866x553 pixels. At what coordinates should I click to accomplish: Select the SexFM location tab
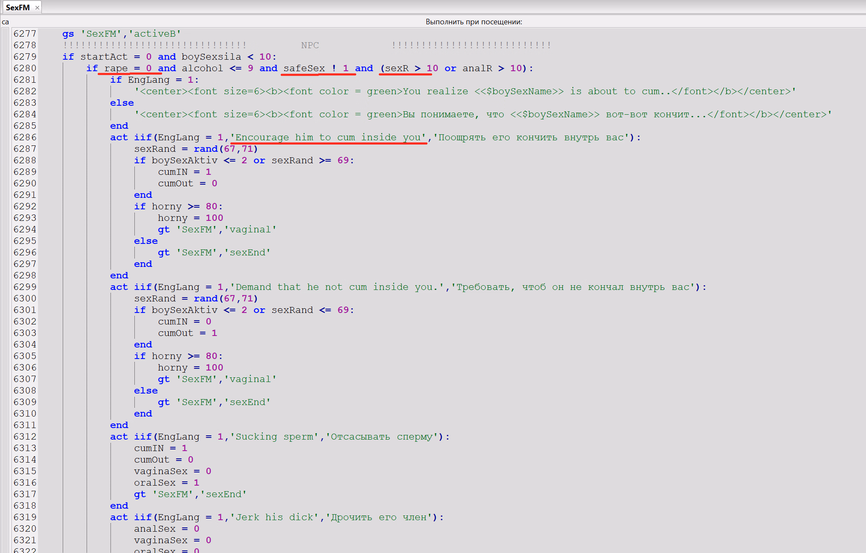(x=17, y=8)
